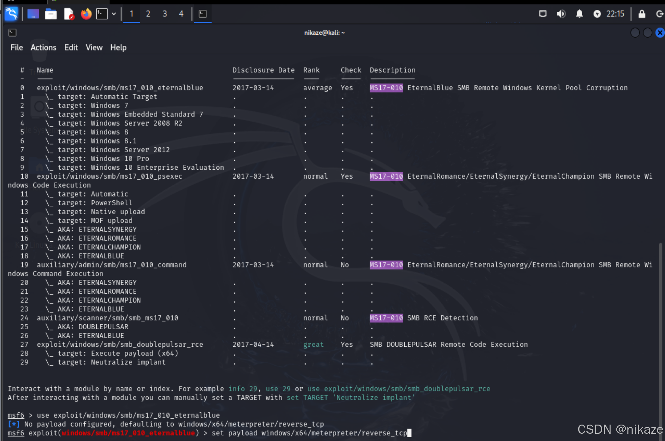Open the Kali dragon applications menu
This screenshot has width=665, height=441.
pos(12,14)
